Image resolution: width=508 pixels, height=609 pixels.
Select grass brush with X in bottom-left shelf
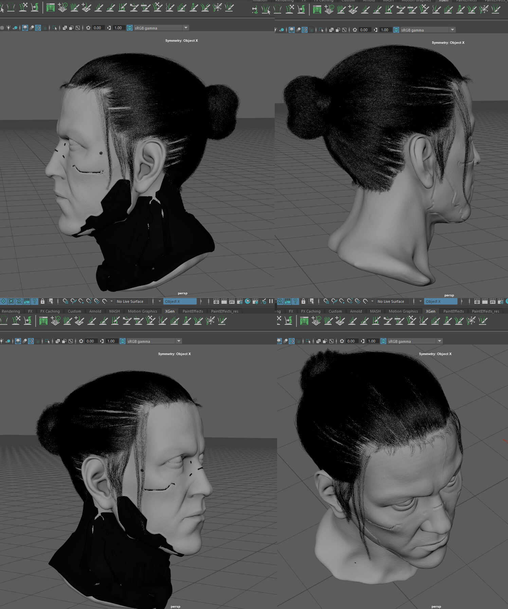pyautogui.click(x=151, y=320)
